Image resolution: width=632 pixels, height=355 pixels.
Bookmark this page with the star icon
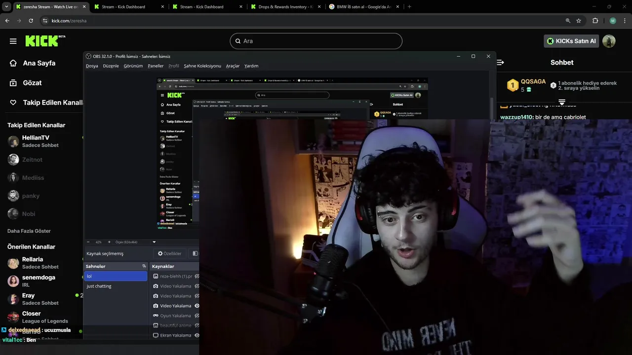point(579,21)
